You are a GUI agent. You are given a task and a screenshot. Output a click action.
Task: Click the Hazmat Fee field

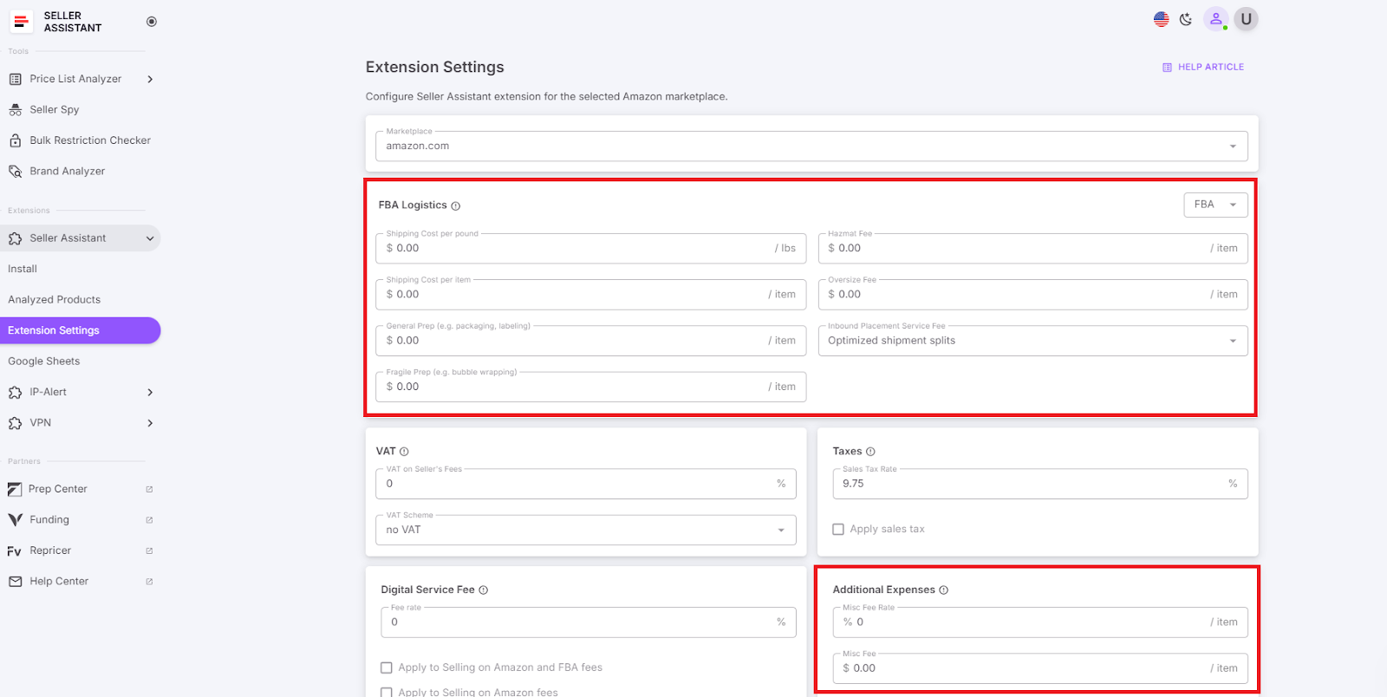coord(1033,249)
